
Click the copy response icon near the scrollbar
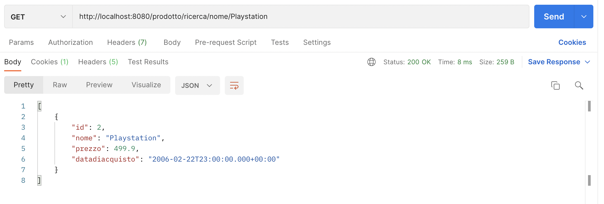click(556, 85)
